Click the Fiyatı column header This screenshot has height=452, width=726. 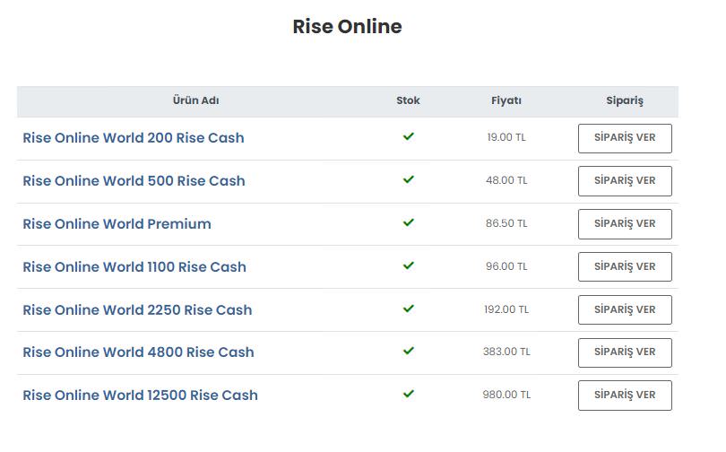(x=506, y=101)
